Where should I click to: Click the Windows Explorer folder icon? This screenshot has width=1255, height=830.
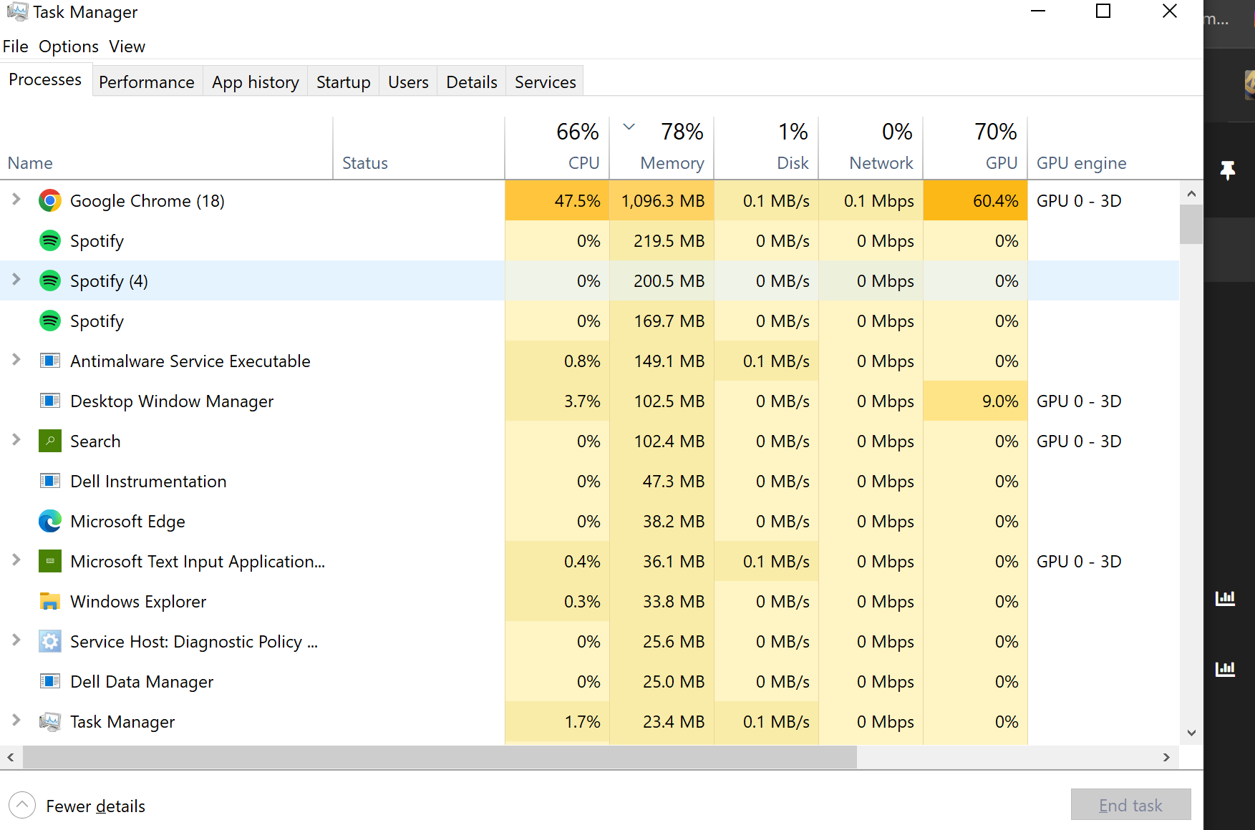[49, 601]
